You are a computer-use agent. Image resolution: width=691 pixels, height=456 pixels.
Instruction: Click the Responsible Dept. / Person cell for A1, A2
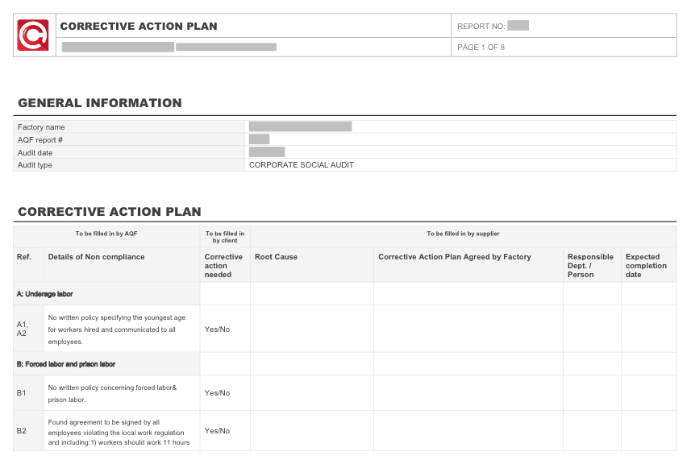point(591,329)
